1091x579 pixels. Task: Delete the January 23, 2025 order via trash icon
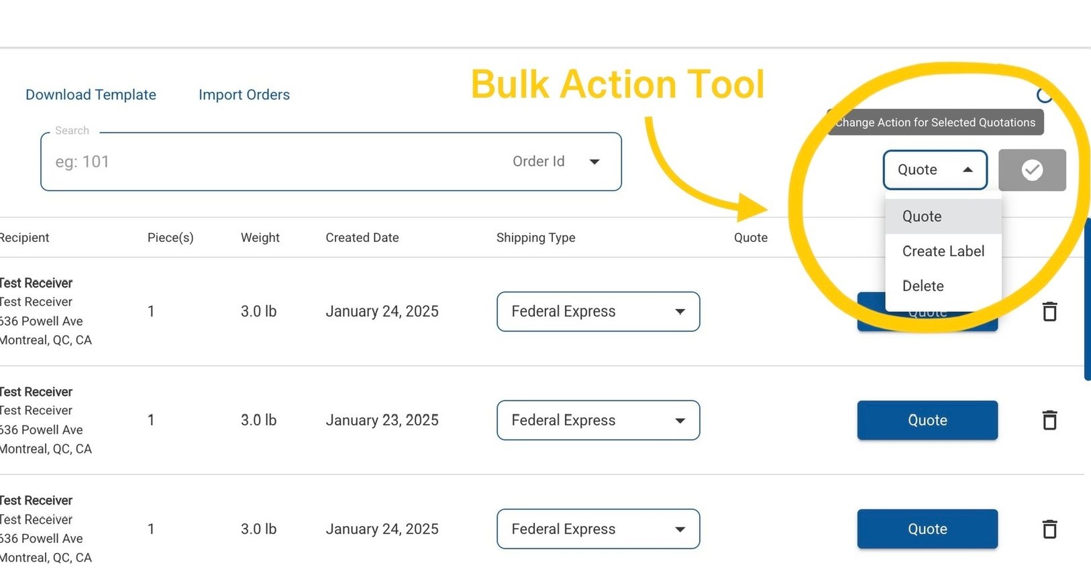point(1049,420)
